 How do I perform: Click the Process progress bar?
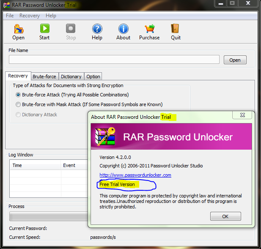tap(49, 216)
